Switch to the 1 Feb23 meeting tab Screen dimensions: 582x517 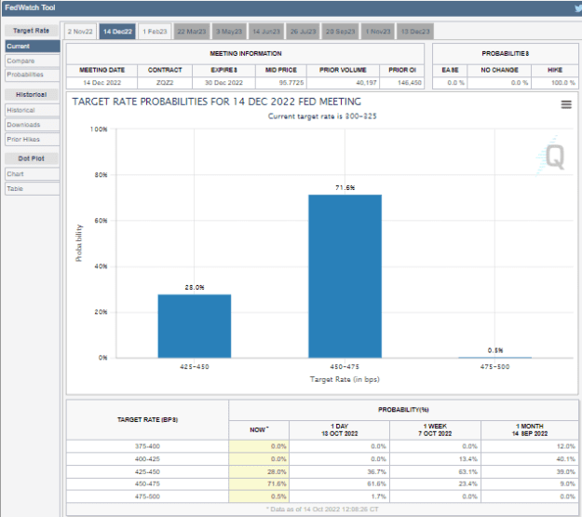tap(155, 32)
